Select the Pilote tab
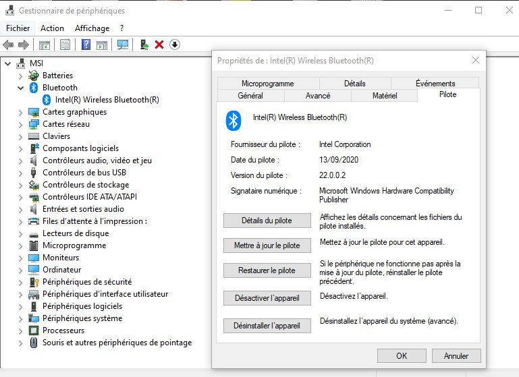 (x=448, y=94)
